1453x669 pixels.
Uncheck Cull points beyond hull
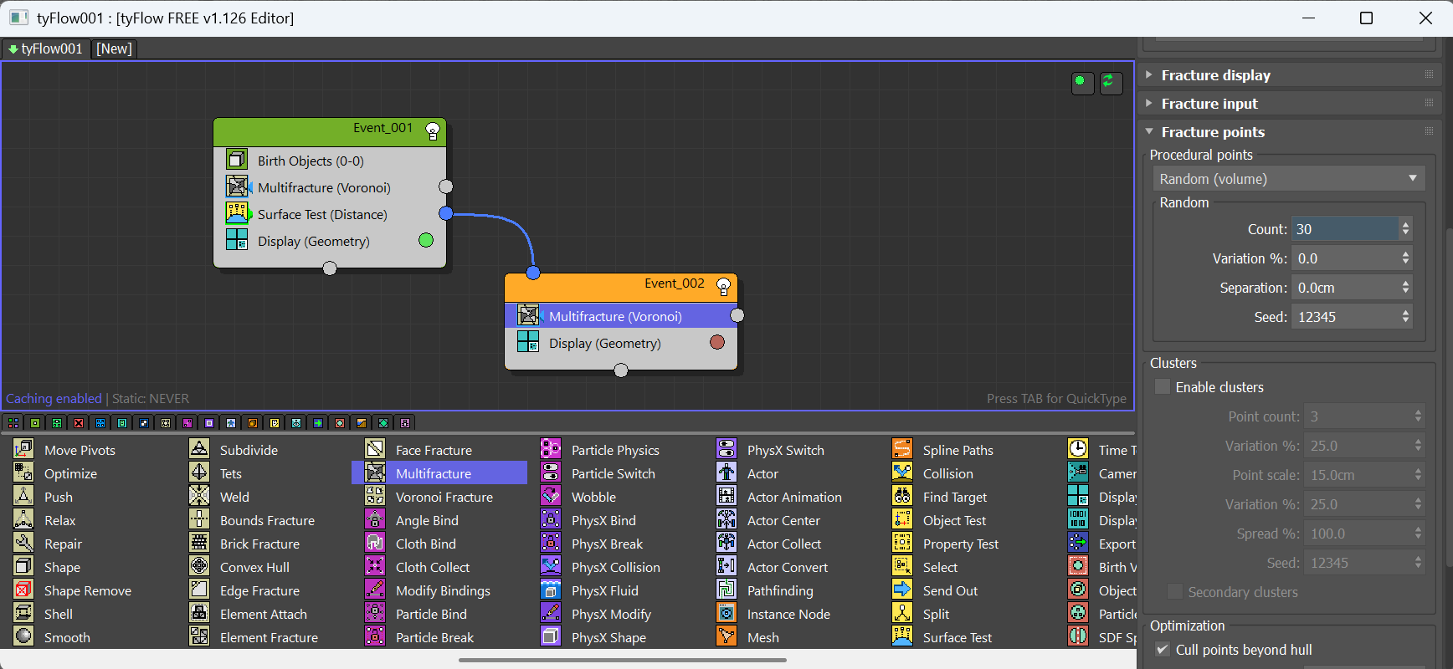1163,650
